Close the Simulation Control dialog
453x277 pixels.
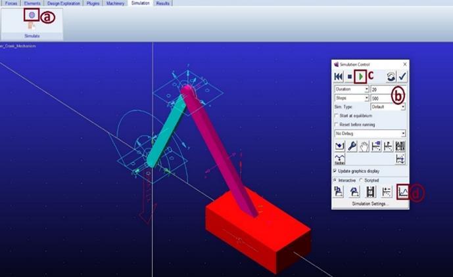(405, 64)
